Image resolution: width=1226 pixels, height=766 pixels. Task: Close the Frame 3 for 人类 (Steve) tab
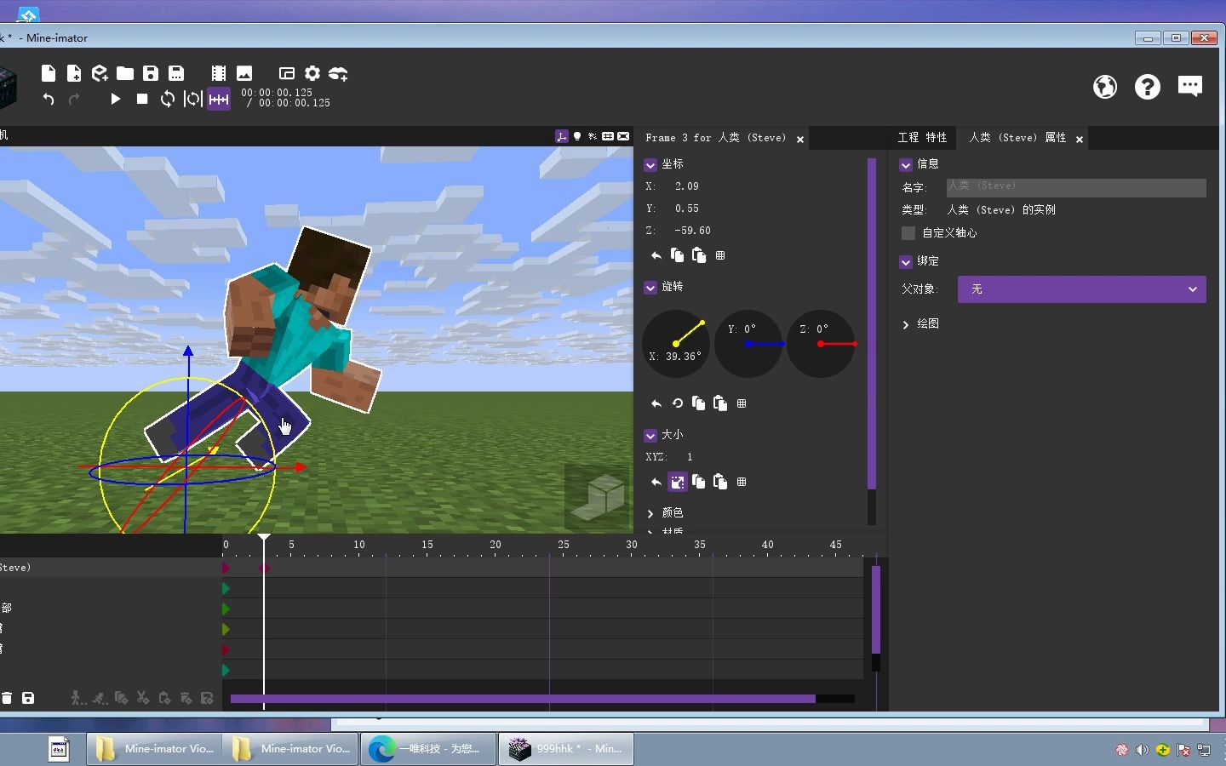(800, 140)
